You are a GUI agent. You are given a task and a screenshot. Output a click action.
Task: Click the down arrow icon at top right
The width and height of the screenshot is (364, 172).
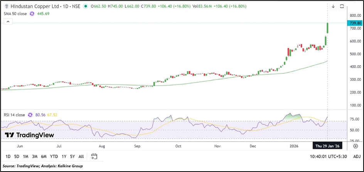pos(333,6)
